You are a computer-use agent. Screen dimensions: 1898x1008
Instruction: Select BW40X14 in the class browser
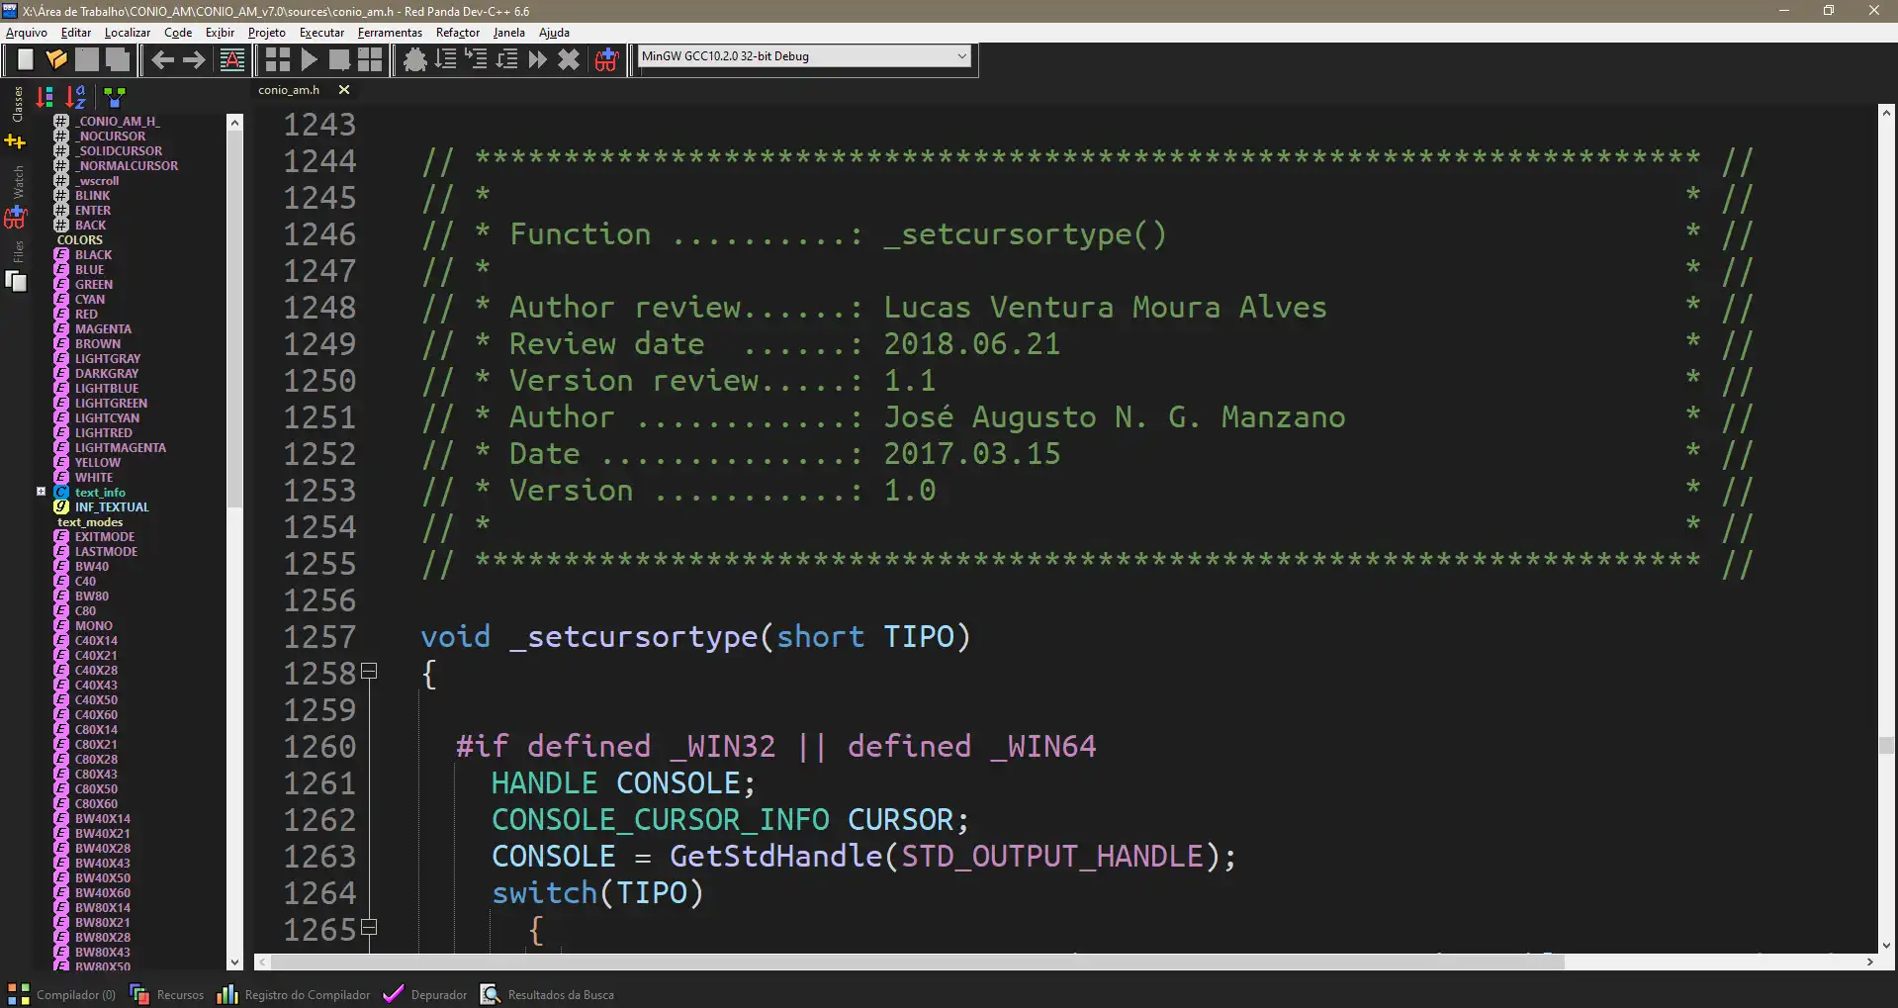click(x=103, y=819)
